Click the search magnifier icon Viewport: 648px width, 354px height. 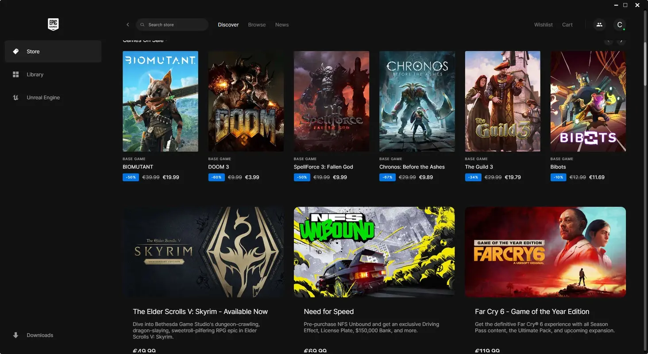(x=143, y=24)
